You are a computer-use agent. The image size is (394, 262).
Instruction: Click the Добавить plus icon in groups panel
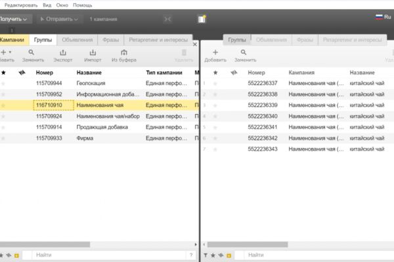click(x=215, y=52)
